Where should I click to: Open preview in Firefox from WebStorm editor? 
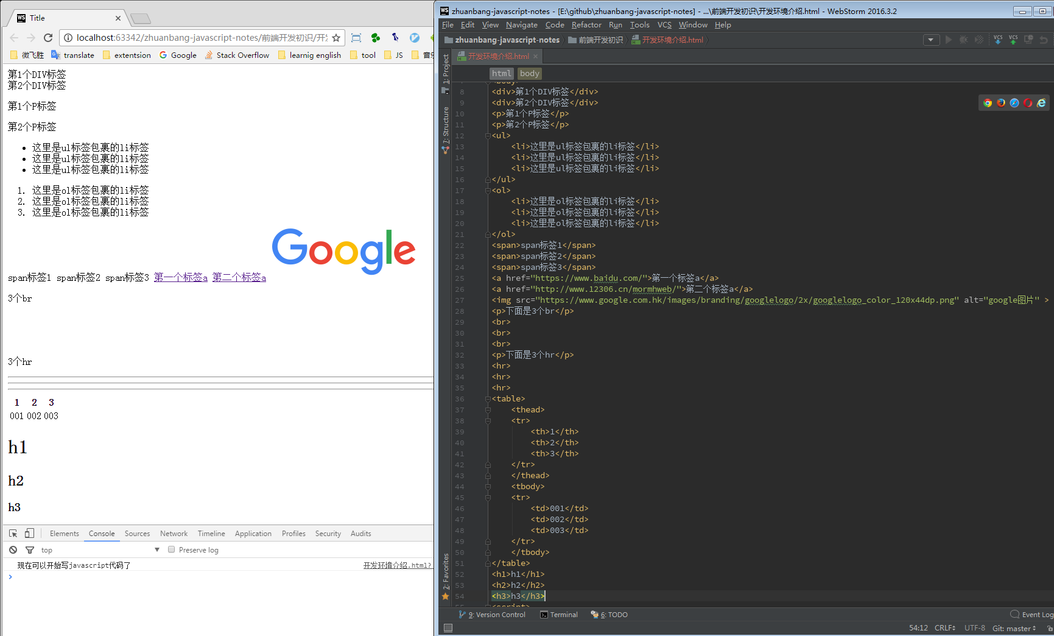(1001, 103)
